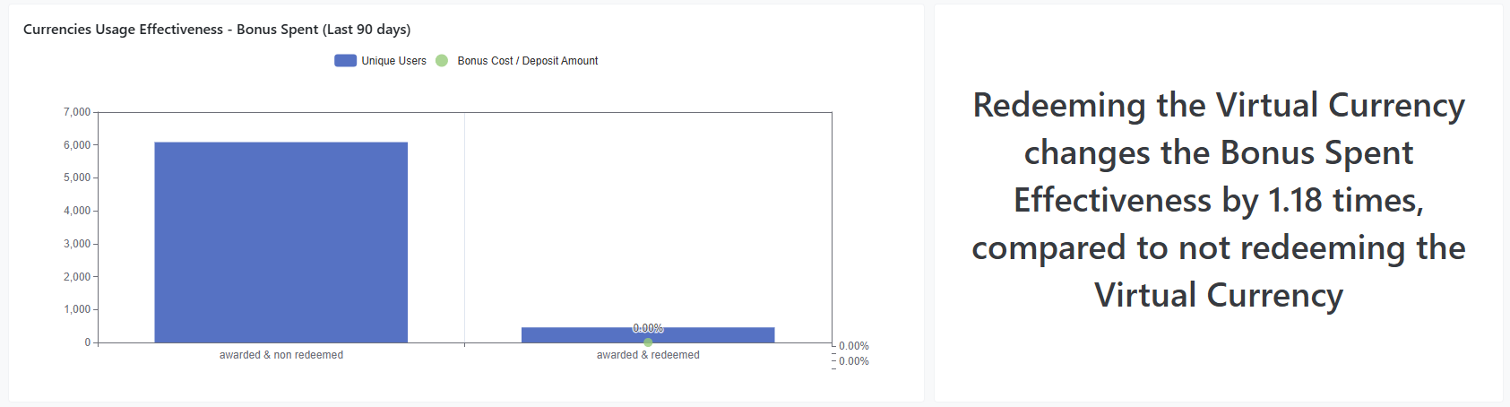Click the Currencies Usage Effectiveness chart title
This screenshot has width=1510, height=407.
click(x=217, y=30)
